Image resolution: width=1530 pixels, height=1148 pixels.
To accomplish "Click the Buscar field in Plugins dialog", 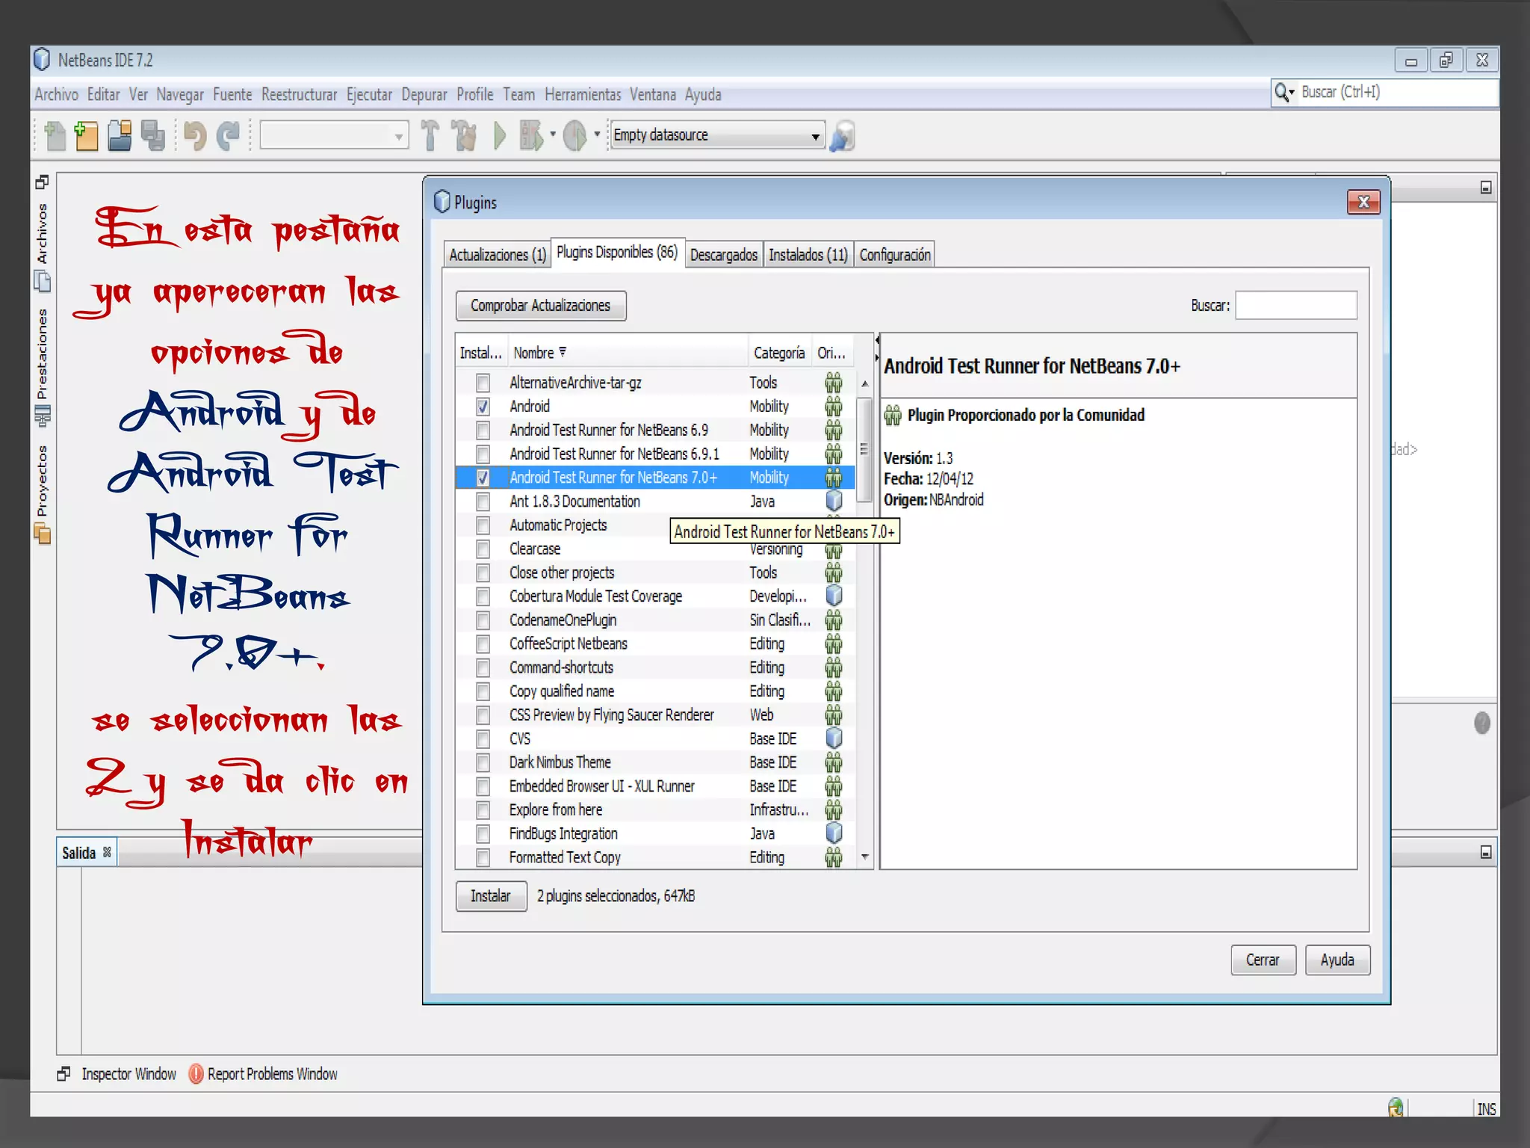I will click(x=1296, y=305).
